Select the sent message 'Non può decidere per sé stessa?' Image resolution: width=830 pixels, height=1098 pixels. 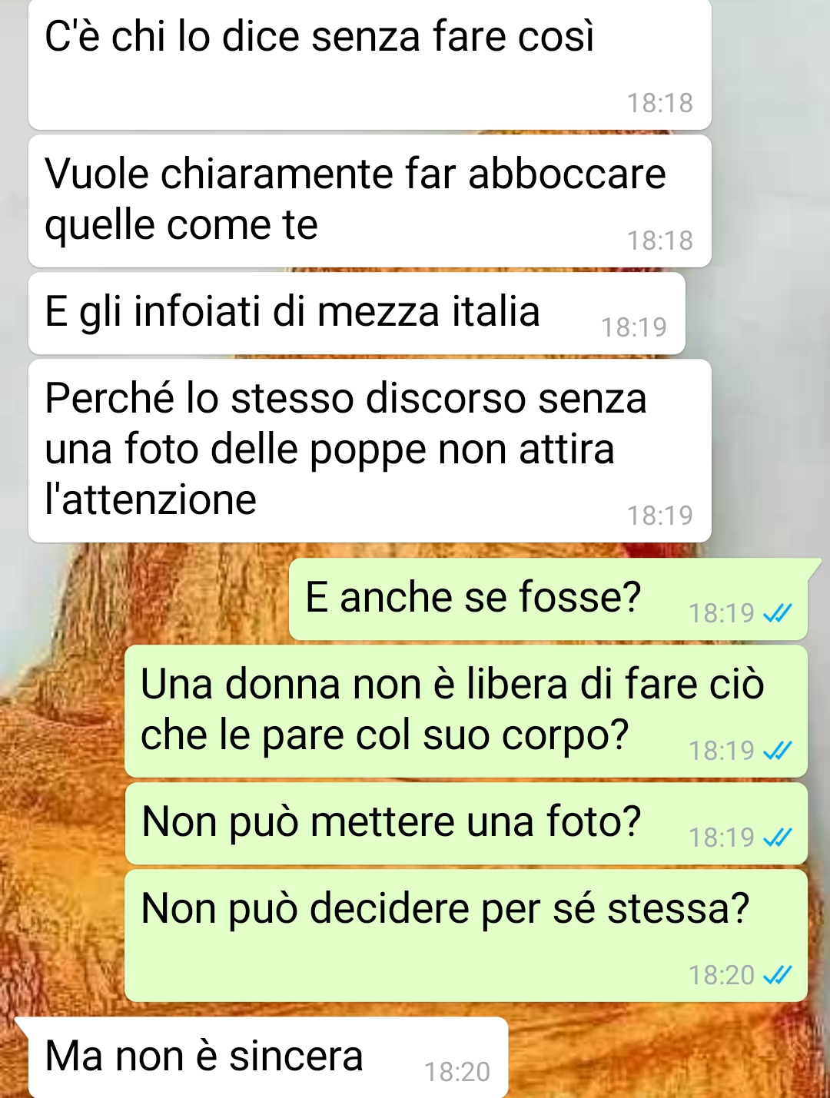tap(466, 936)
